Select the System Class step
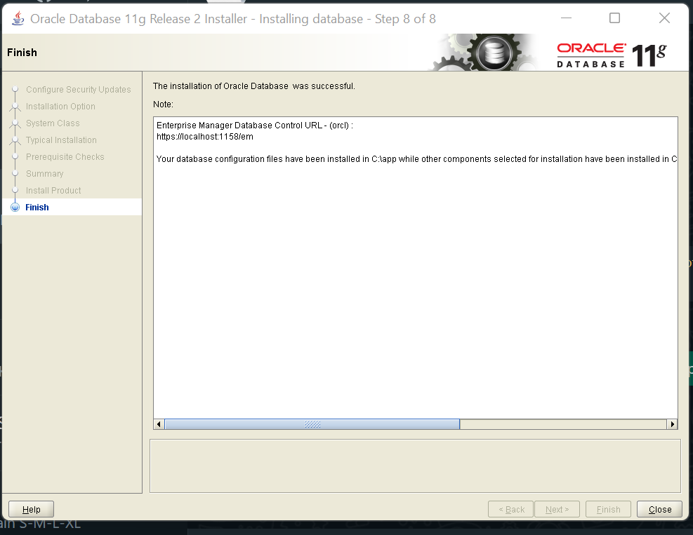 (53, 123)
